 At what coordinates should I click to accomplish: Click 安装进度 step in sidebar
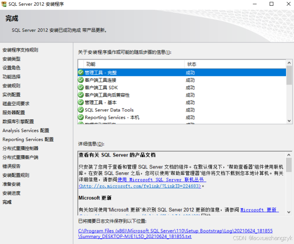coord(11,193)
